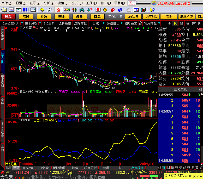Click the 选择指标 button
The height and width of the screenshot is (179, 203).
click(x=80, y=23)
